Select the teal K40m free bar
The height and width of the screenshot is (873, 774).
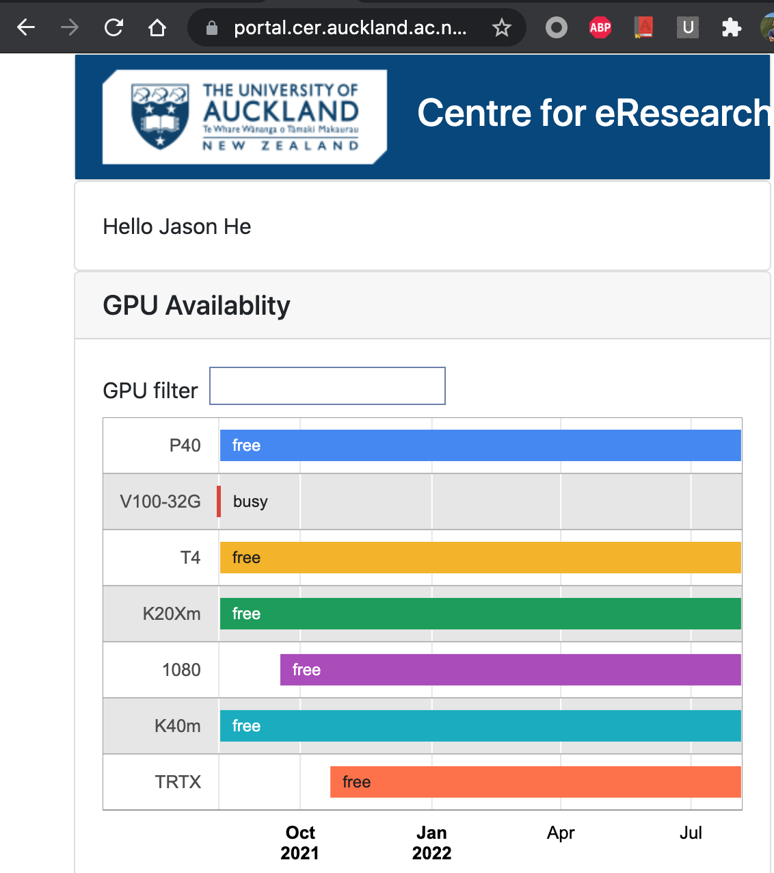tap(481, 726)
